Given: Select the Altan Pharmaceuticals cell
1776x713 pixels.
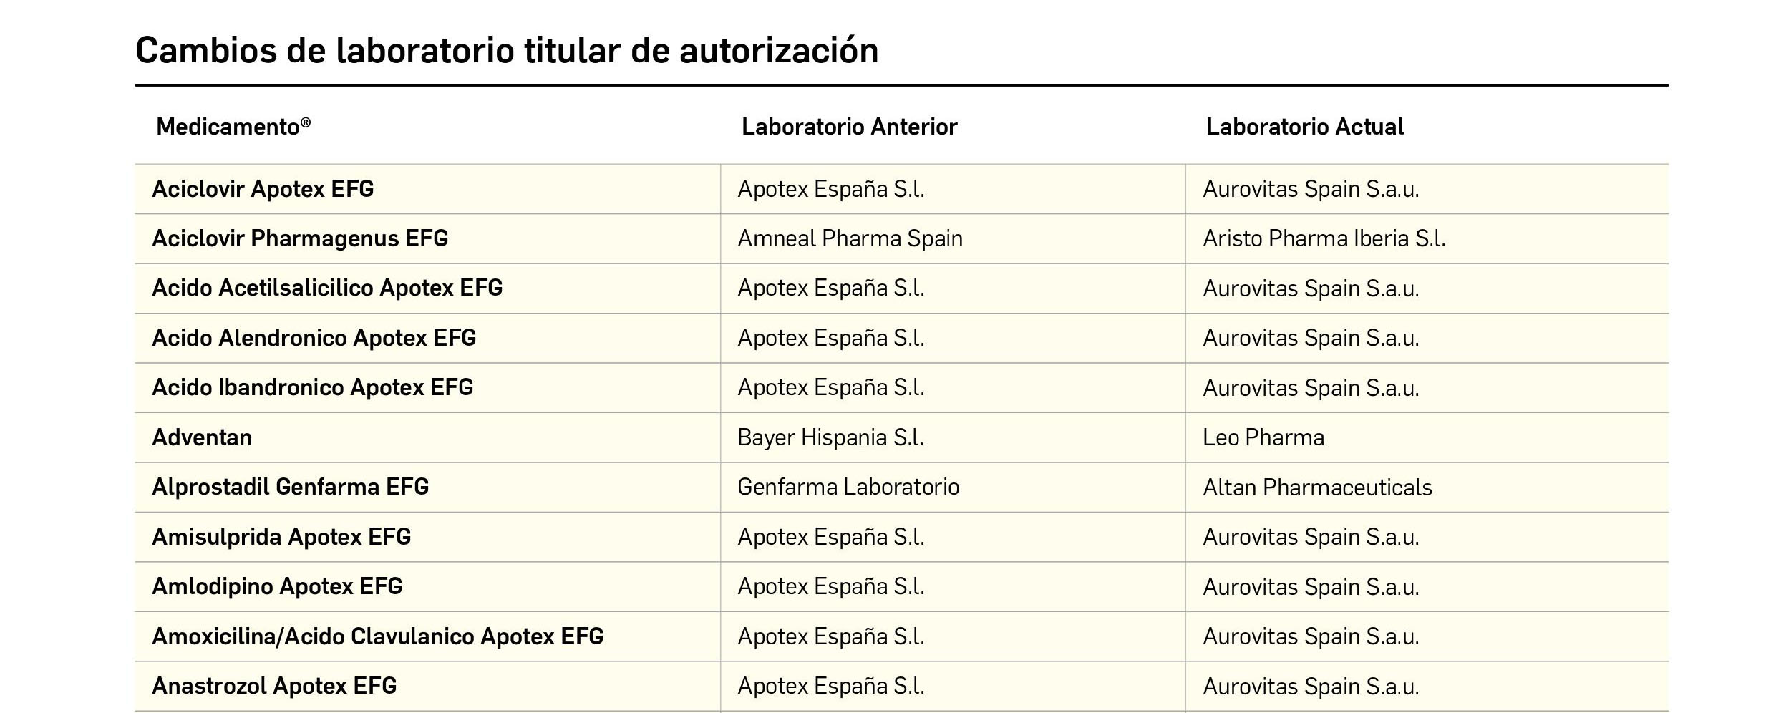Looking at the screenshot, I should tap(1317, 488).
